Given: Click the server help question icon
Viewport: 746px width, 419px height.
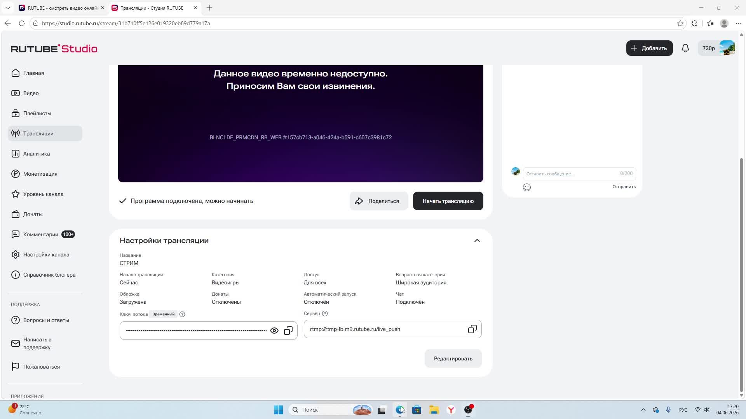Looking at the screenshot, I should tap(325, 313).
